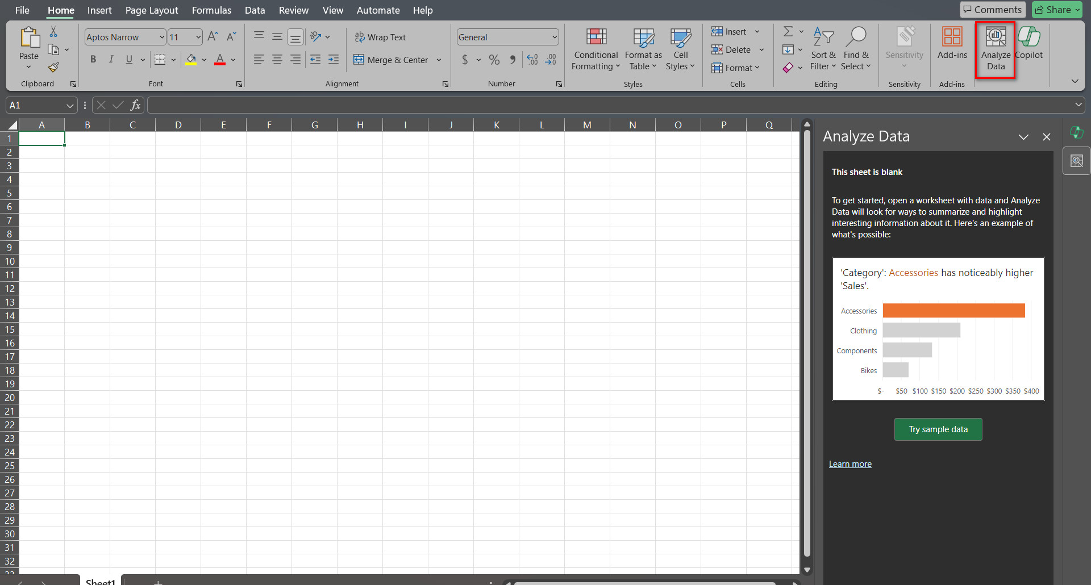Click the AutoSum sigma icon

tap(788, 31)
